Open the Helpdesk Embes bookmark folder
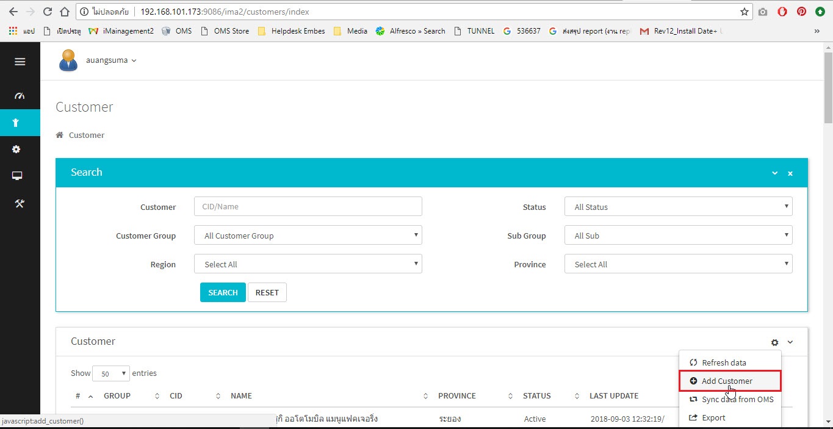 pos(292,31)
